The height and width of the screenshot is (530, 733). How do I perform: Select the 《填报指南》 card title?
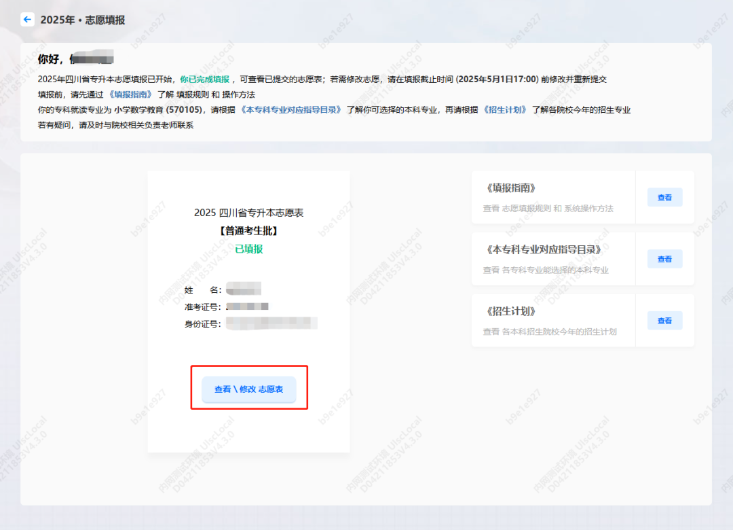510,188
